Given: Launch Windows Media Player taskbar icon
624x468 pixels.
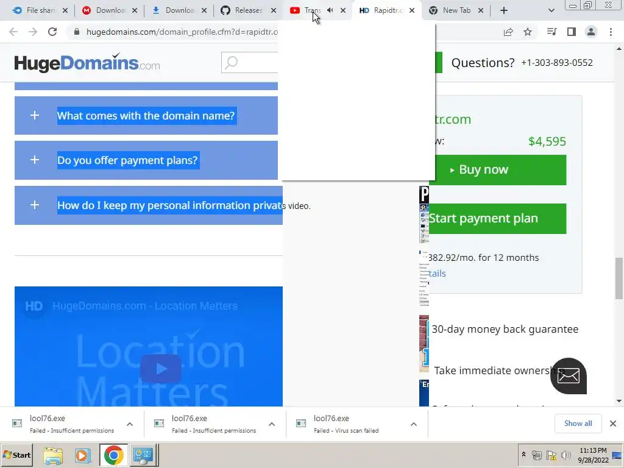Looking at the screenshot, I should point(83,455).
